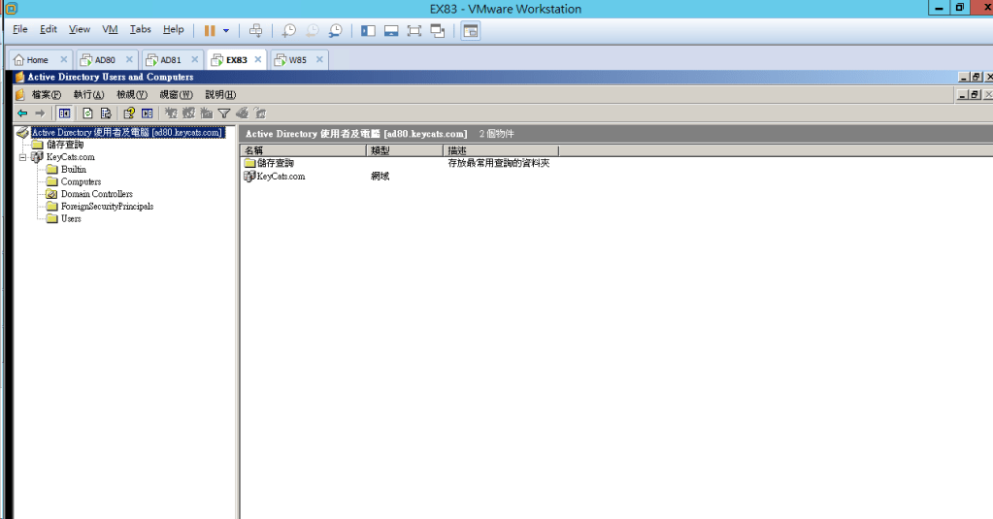The width and height of the screenshot is (993, 519).
Task: Select the Users folder in tree
Action: [71, 218]
